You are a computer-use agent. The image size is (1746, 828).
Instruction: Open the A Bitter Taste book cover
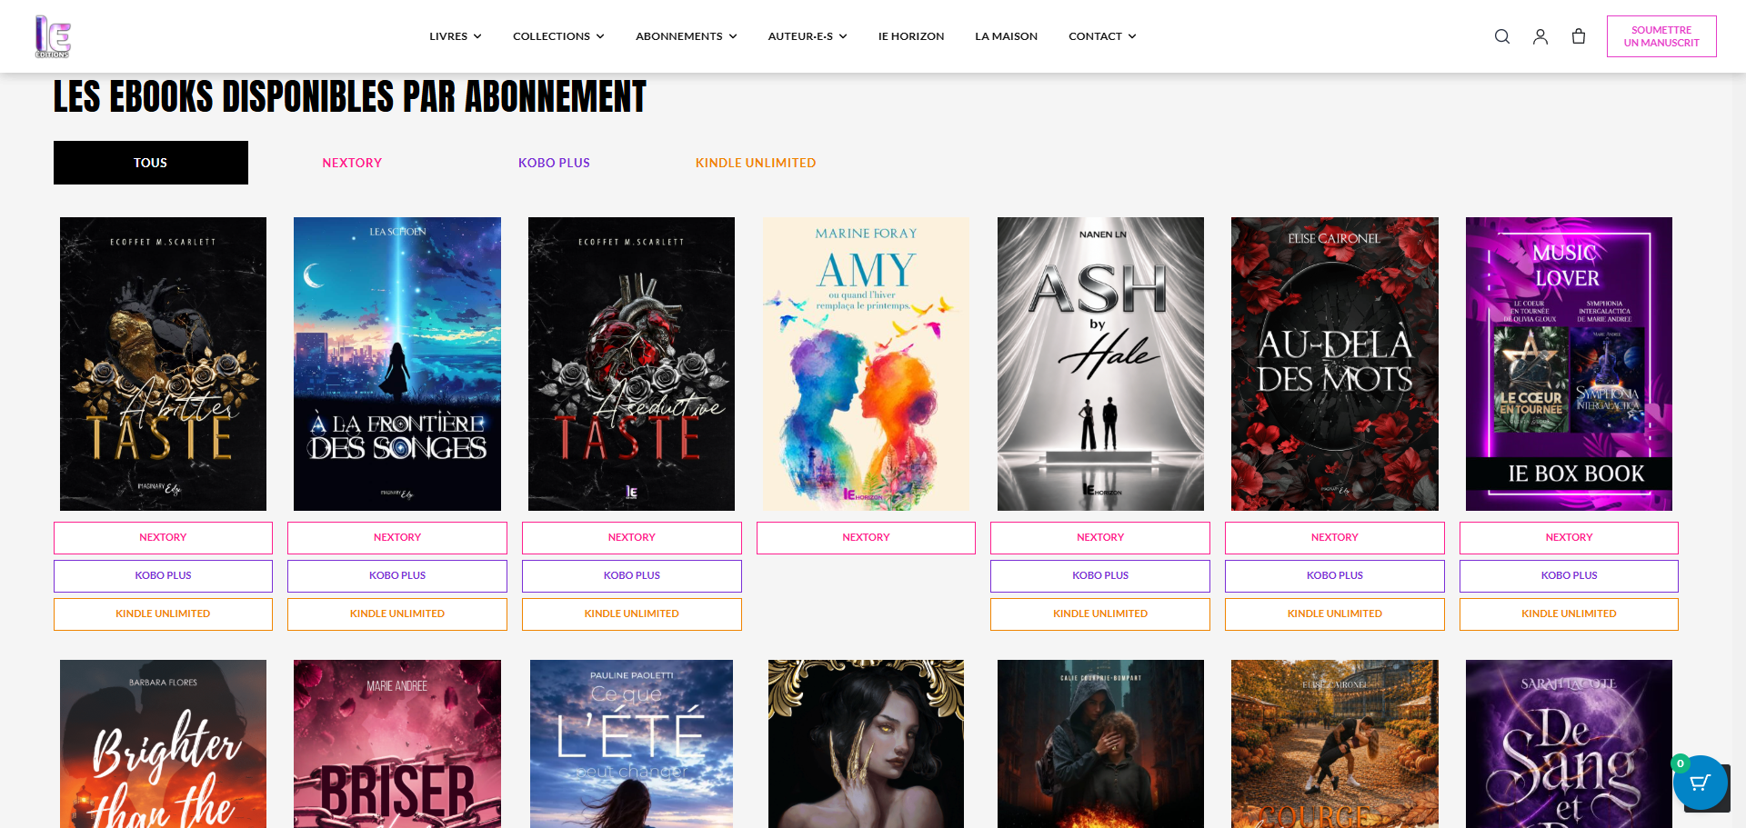tap(163, 364)
